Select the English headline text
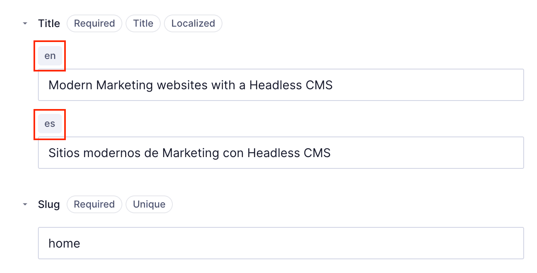537x273 pixels. coord(191,85)
